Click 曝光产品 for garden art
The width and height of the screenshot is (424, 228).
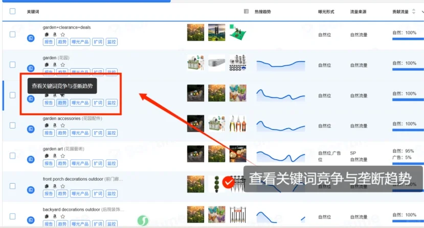(80, 163)
